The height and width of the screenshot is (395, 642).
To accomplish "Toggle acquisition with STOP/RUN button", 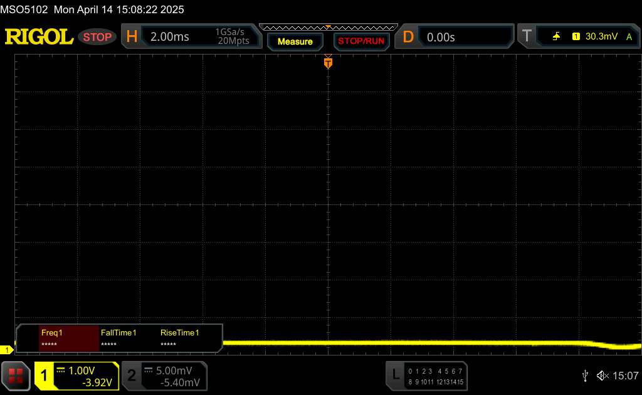I will pos(361,41).
